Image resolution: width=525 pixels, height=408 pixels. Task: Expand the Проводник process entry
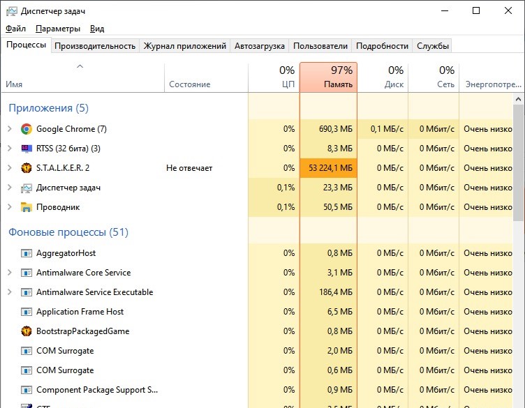coord(9,207)
